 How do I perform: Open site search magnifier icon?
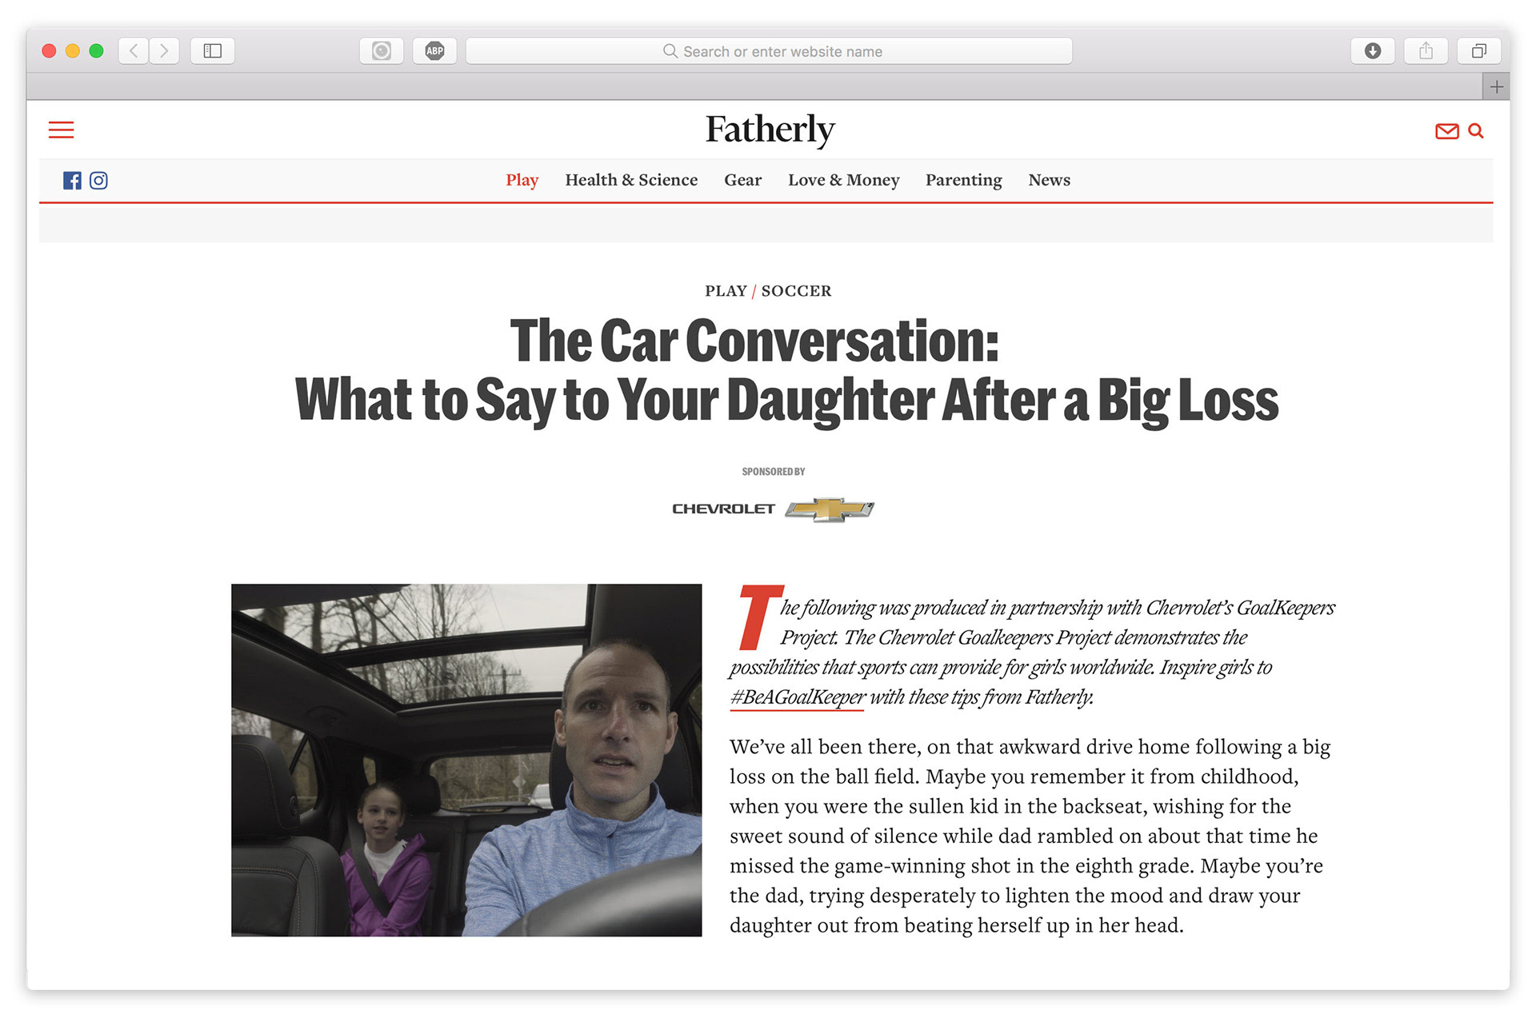1476,130
